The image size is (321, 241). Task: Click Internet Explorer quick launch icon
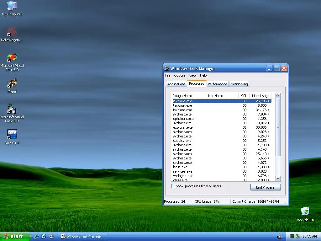click(x=37, y=236)
